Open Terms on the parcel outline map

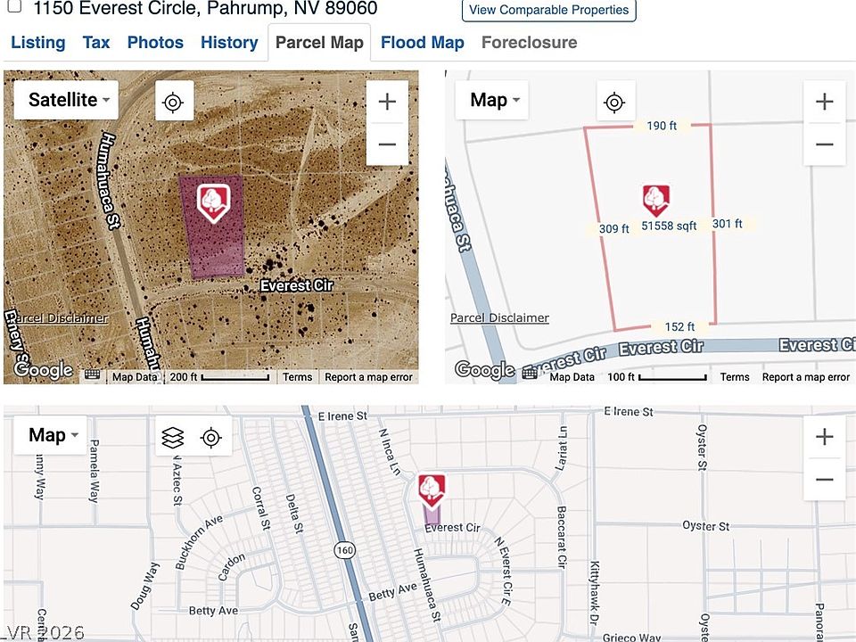(735, 376)
